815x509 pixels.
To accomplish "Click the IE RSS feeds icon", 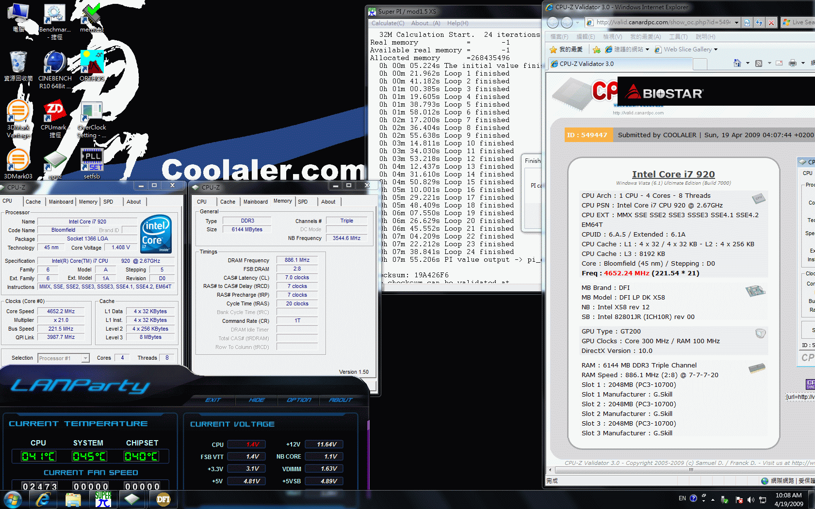I will click(759, 63).
